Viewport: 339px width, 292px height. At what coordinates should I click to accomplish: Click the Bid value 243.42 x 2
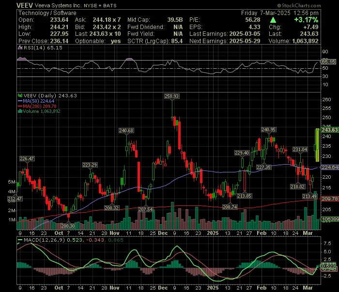[x=107, y=27]
